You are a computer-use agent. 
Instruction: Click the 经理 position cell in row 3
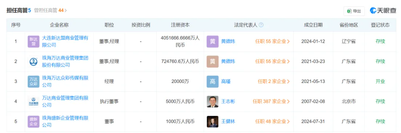[x=109, y=82]
